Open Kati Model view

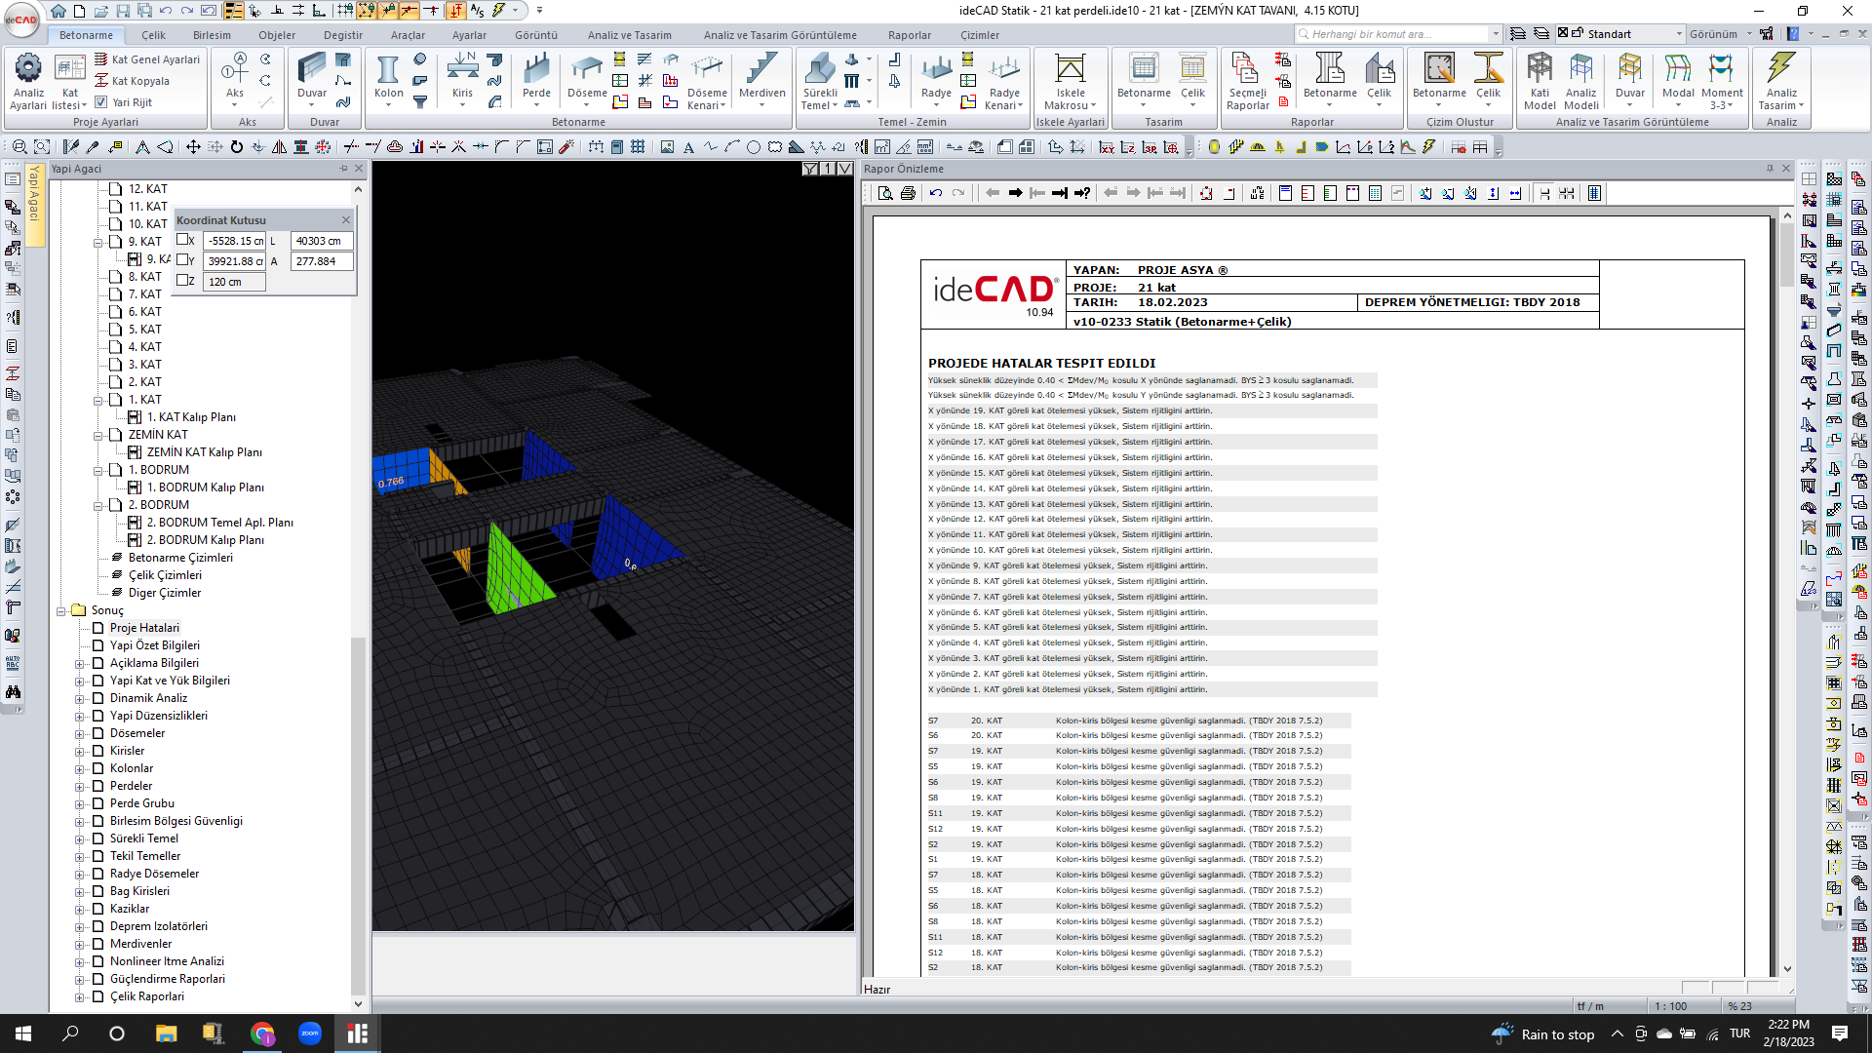coord(1540,81)
